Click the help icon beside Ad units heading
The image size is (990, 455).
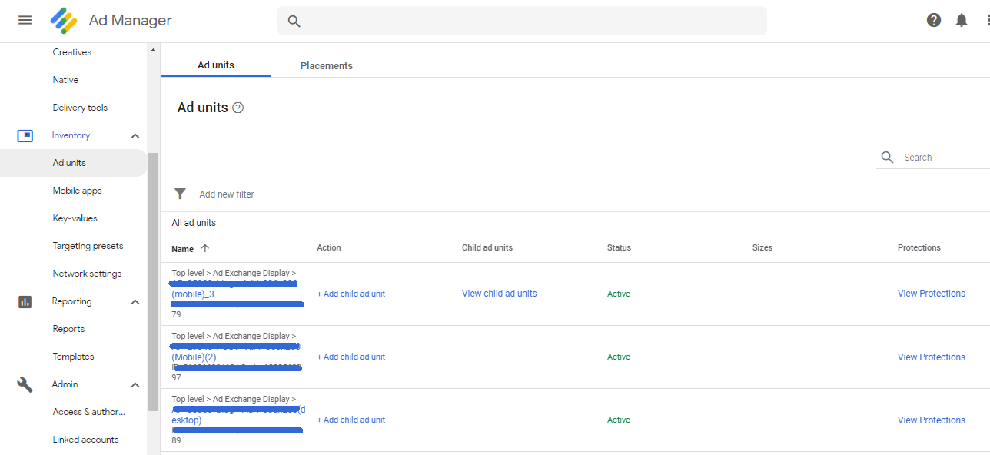pos(238,108)
